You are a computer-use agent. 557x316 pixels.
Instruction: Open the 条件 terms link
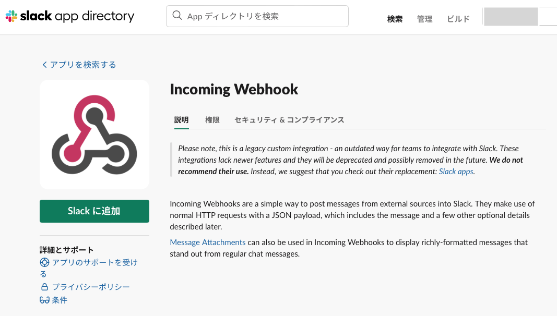(x=60, y=300)
